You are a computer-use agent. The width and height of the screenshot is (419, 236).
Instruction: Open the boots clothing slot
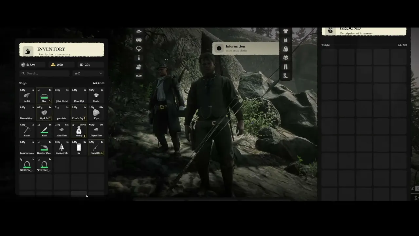click(x=286, y=76)
